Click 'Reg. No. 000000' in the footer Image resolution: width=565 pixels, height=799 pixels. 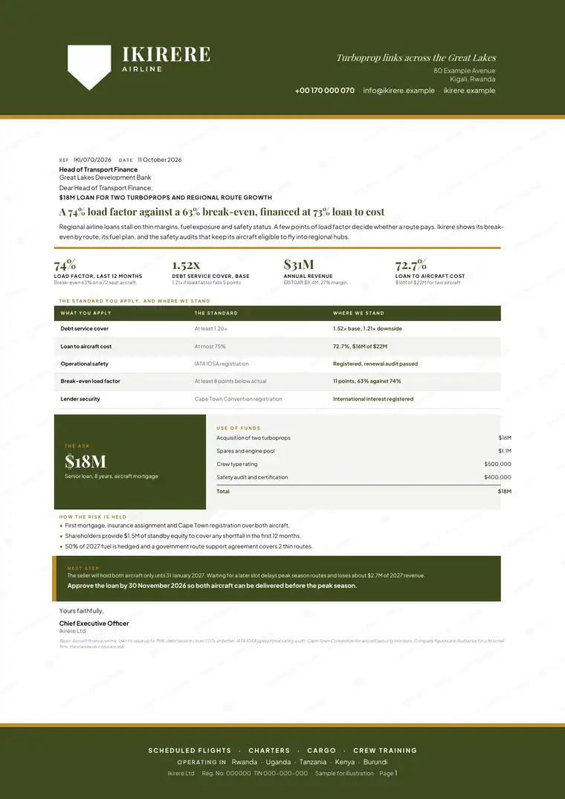227,774
